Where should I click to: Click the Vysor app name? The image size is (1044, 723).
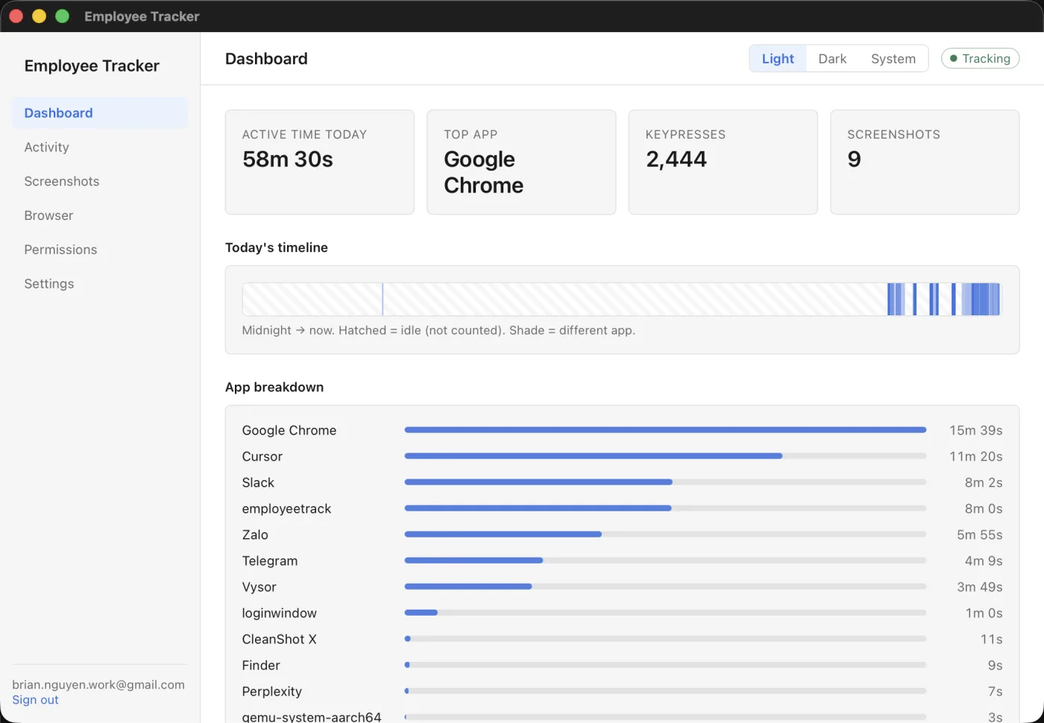(259, 587)
